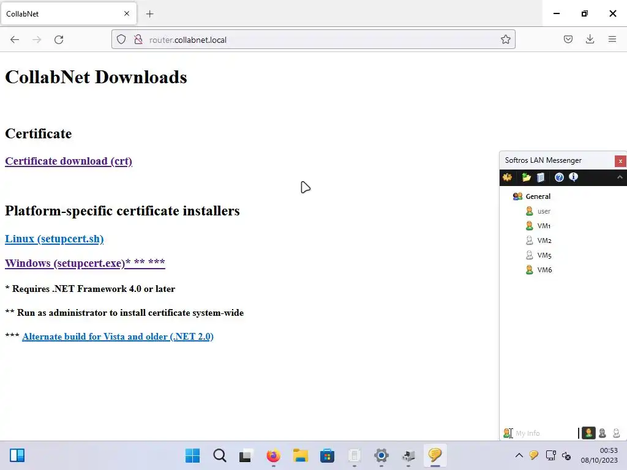
Task: Click the green folder file-transfer icon in Messenger toolbar
Action: tap(526, 177)
